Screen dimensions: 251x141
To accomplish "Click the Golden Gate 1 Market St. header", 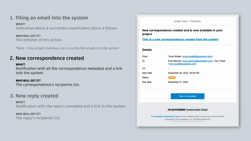I will 187,21.
